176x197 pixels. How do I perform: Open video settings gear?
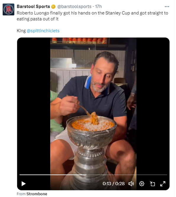coord(142,184)
